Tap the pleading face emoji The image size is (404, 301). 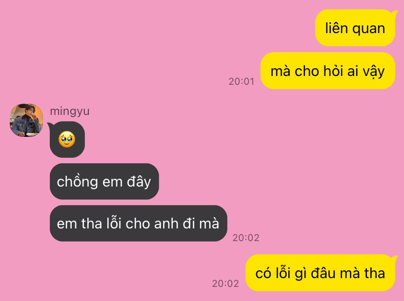coord(67,139)
